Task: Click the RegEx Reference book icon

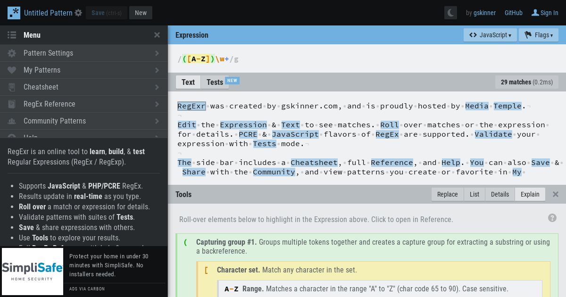Action: click(12, 104)
